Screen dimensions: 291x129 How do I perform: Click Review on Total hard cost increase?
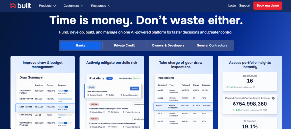point(134,88)
